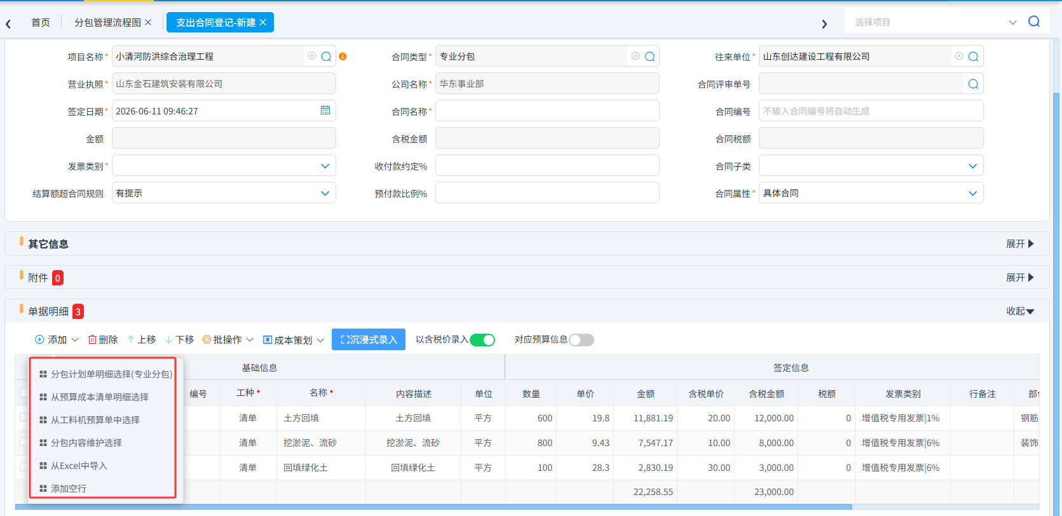The width and height of the screenshot is (1062, 516).
Task: Click the project search magnifier icon at top right
Action: click(1034, 22)
